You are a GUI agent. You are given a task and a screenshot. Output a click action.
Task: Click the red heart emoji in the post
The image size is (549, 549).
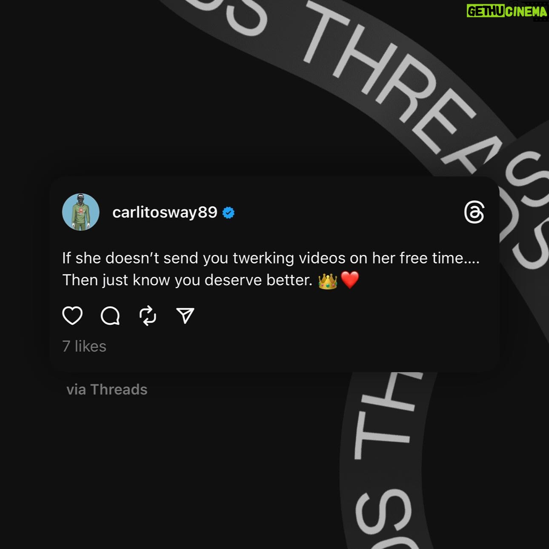(x=350, y=280)
